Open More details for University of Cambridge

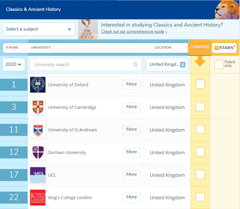tap(131, 107)
